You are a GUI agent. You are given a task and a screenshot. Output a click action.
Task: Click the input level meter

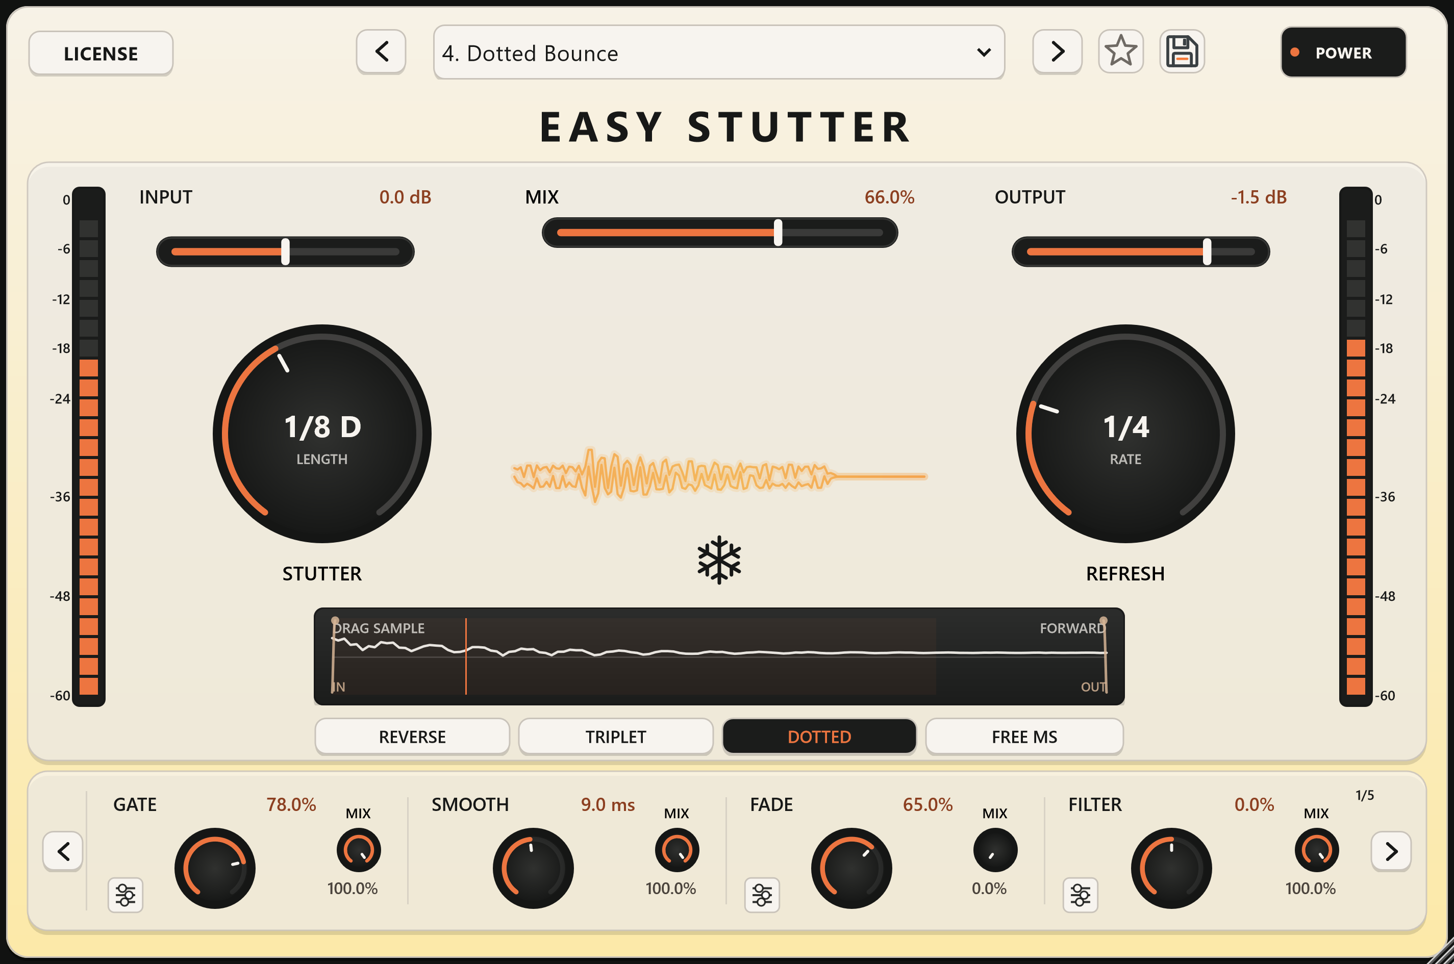click(x=89, y=447)
